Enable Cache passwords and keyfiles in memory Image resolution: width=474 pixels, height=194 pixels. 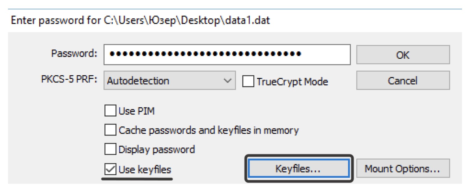point(110,130)
